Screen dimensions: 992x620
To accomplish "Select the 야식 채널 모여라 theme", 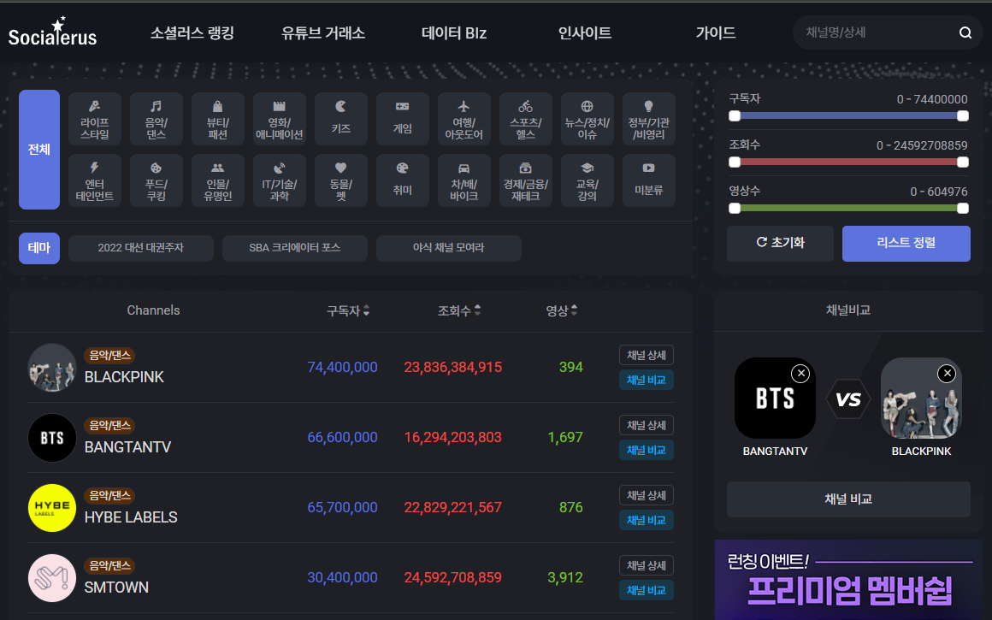I will coord(449,248).
